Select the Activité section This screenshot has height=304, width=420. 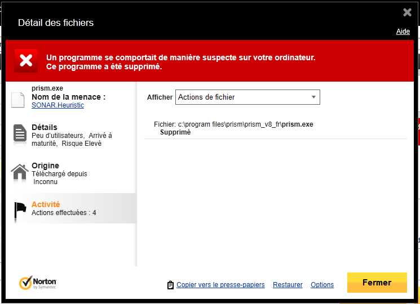pos(70,208)
